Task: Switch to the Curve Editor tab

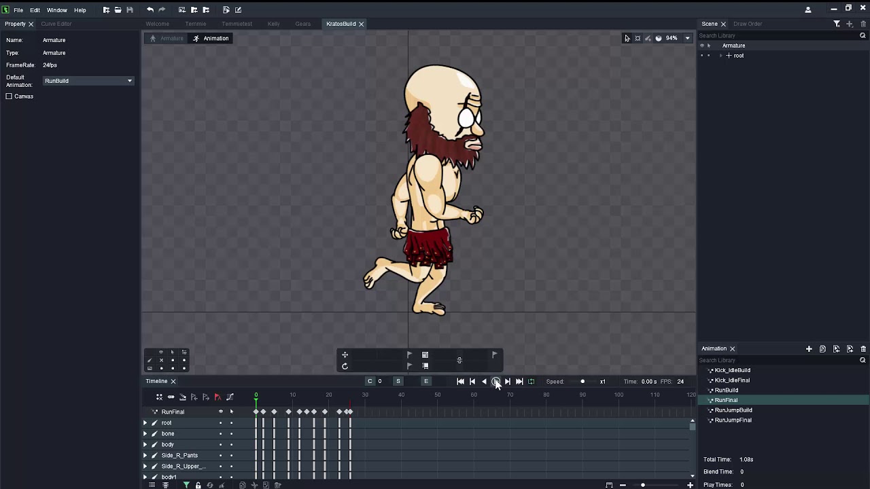Action: (56, 24)
